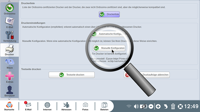Open Fotos app from taskbar
Screen dimensions: 200x112
tap(85, 106)
